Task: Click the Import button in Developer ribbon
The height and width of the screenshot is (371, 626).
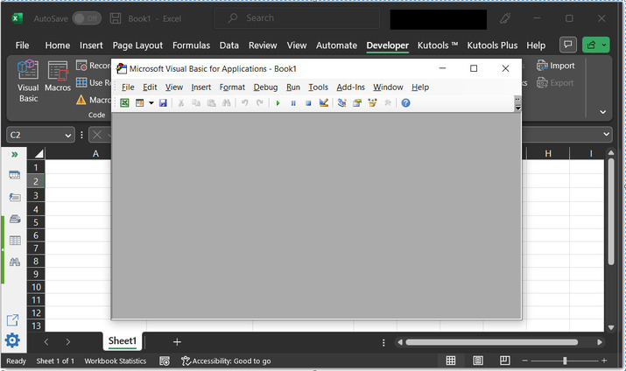Action: tap(556, 66)
